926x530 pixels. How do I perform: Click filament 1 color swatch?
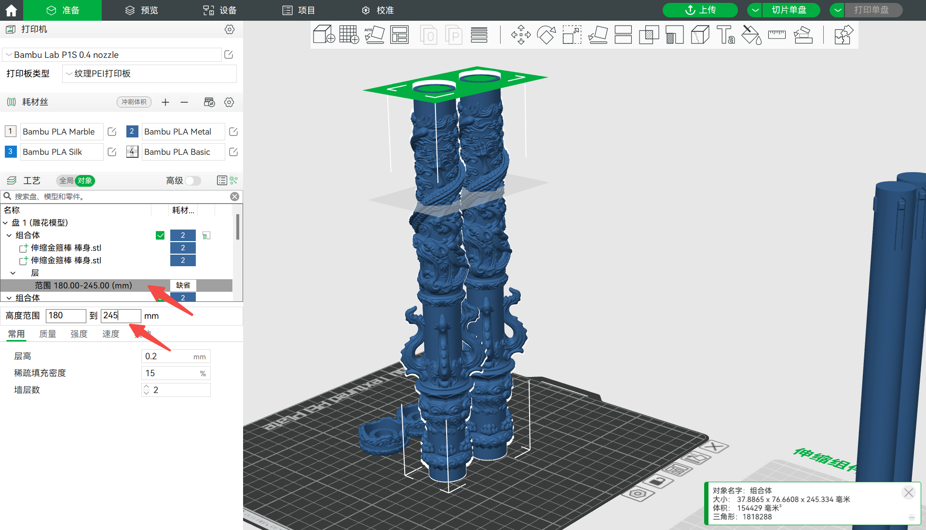pos(11,131)
